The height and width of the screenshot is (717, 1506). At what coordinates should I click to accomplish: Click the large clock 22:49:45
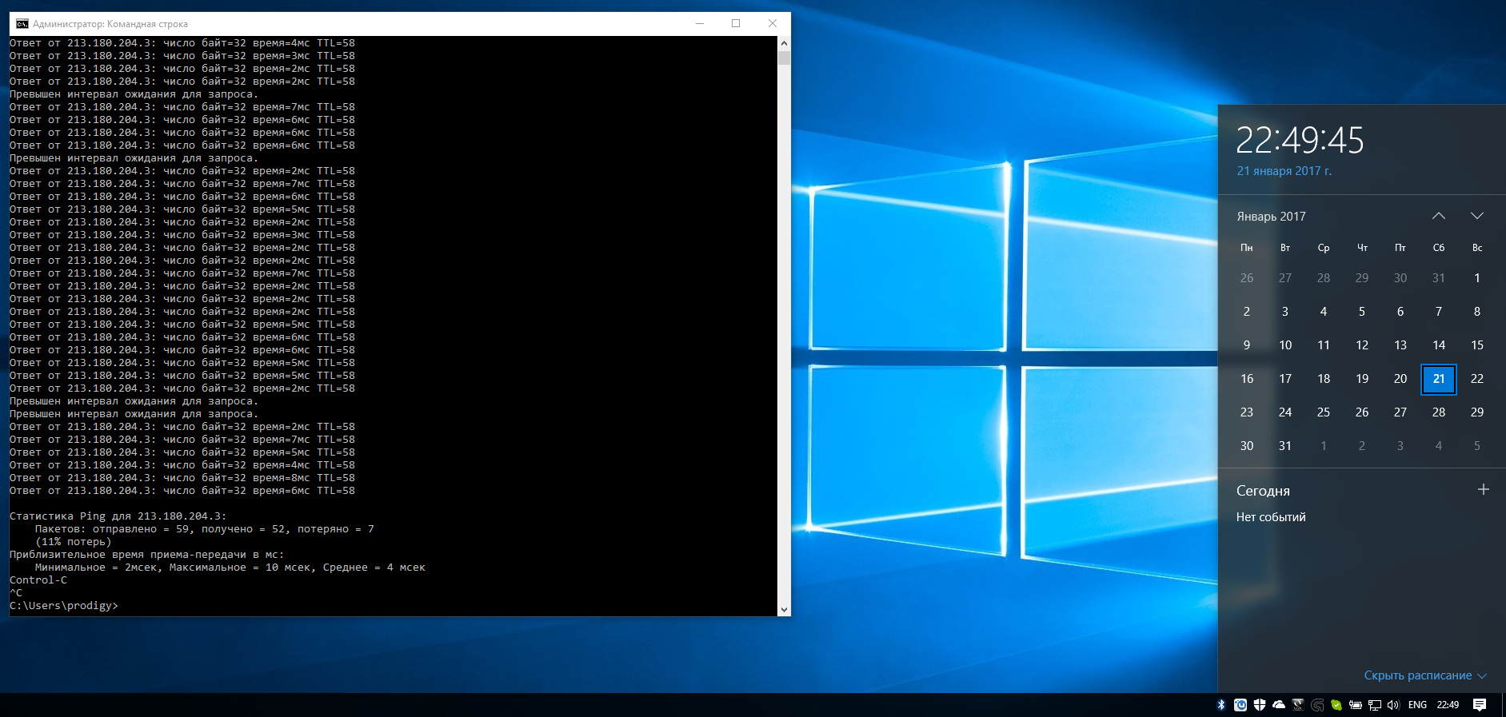click(x=1300, y=141)
